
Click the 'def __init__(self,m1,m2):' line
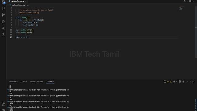(x=32, y=20)
